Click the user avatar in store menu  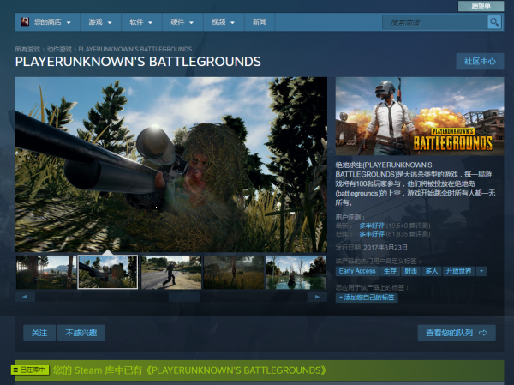pos(25,22)
